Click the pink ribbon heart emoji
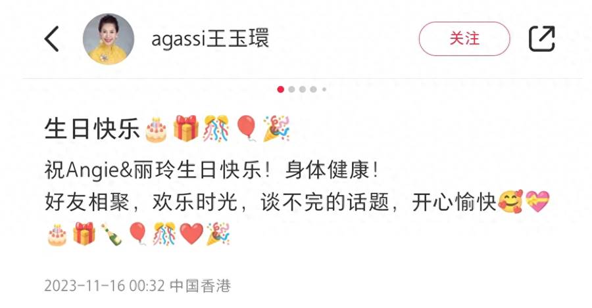Image resolution: width=592 pixels, height=308 pixels. [537, 202]
